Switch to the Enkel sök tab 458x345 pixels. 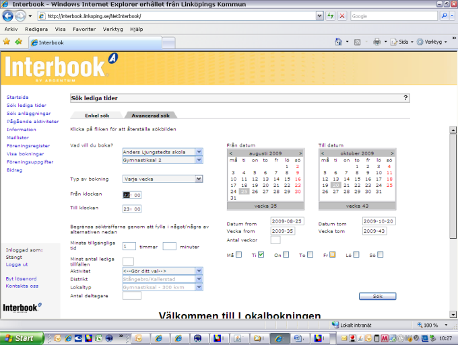97,116
